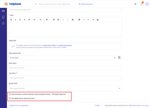Open the tickets section in sidebar
Screen dimensions: 150x108
pyautogui.click(x=3, y=11)
